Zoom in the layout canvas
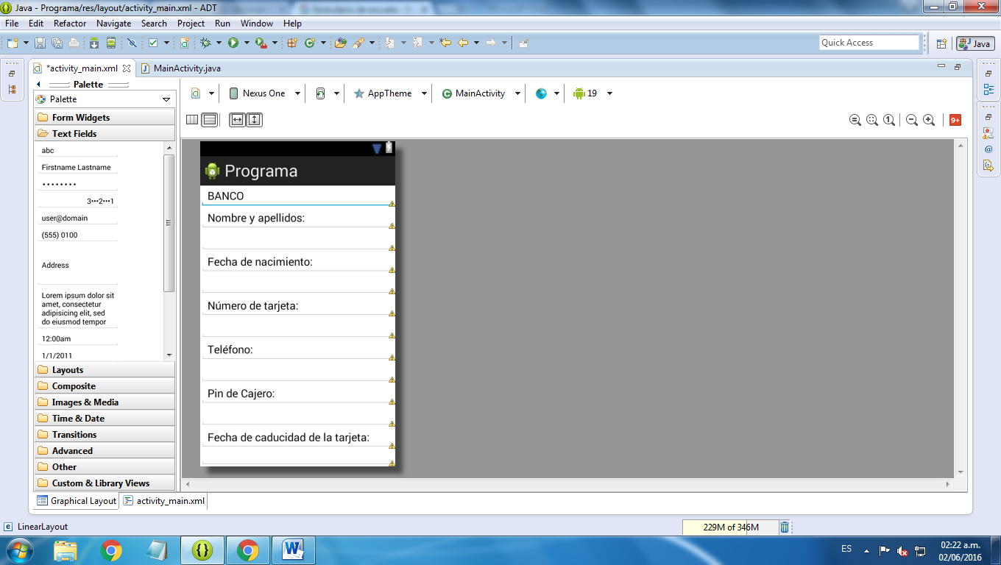This screenshot has height=565, width=1001. (x=929, y=120)
